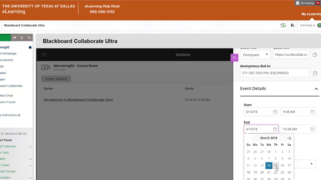
Task: Open the bb training user menu
Action: pos(304,3)
